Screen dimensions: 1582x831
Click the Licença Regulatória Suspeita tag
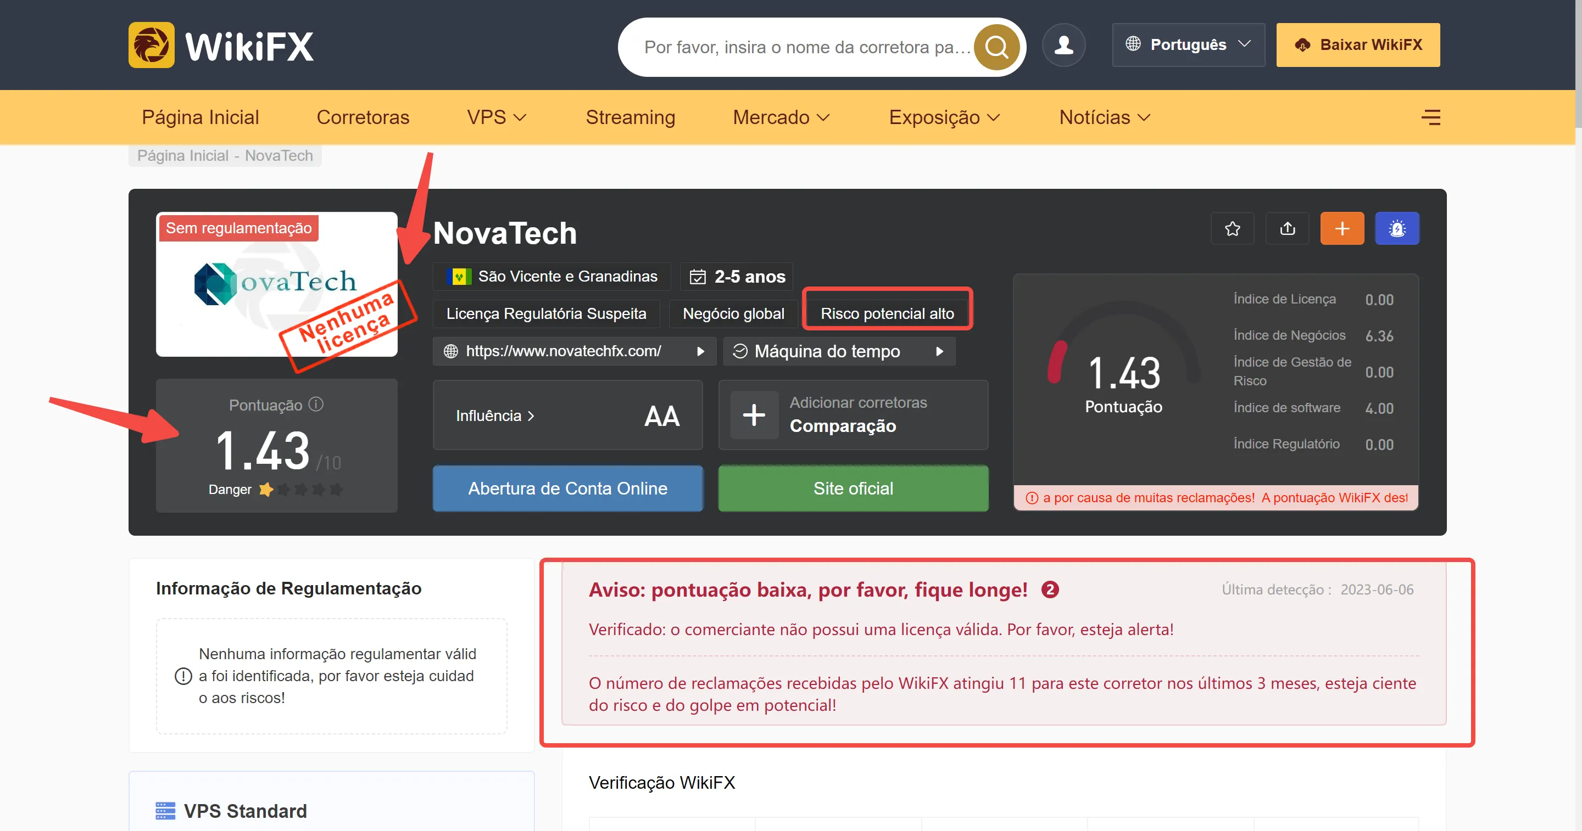click(546, 313)
